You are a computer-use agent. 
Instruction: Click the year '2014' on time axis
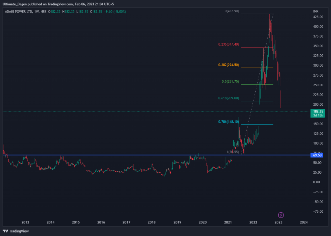(51, 222)
